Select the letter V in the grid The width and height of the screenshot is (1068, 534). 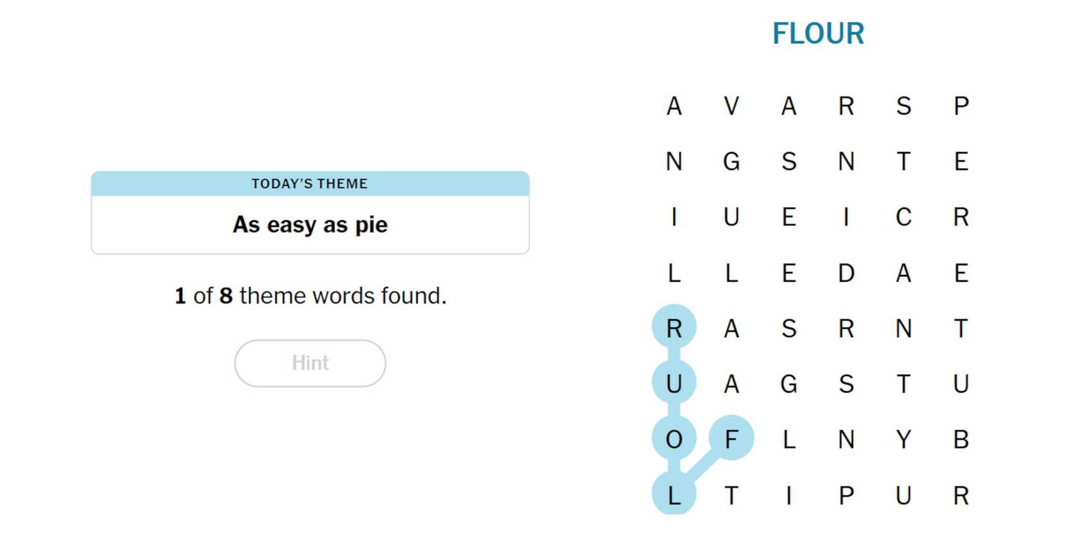(731, 106)
